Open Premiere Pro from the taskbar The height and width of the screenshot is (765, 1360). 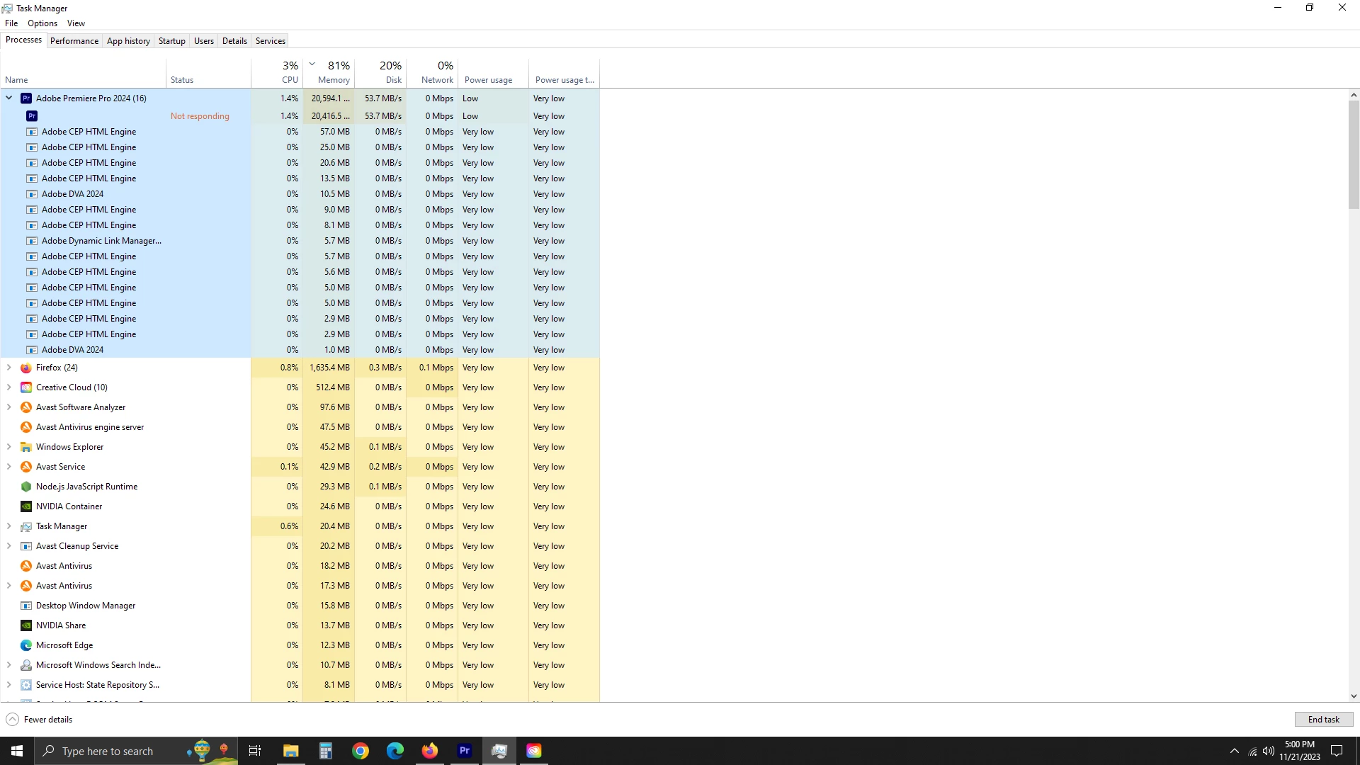coord(465,751)
